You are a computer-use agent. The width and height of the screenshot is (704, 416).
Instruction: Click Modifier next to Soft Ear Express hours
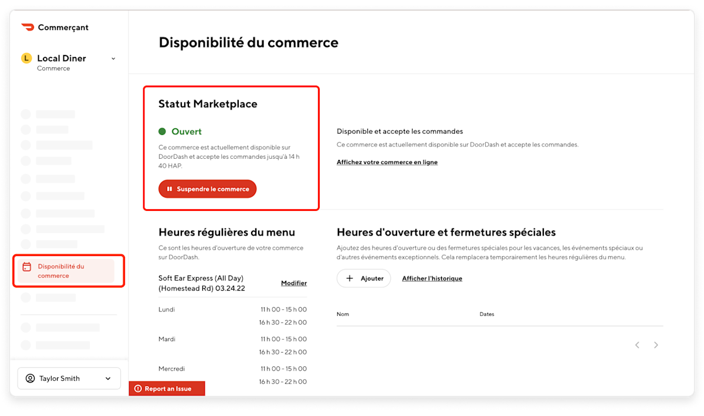coord(294,283)
